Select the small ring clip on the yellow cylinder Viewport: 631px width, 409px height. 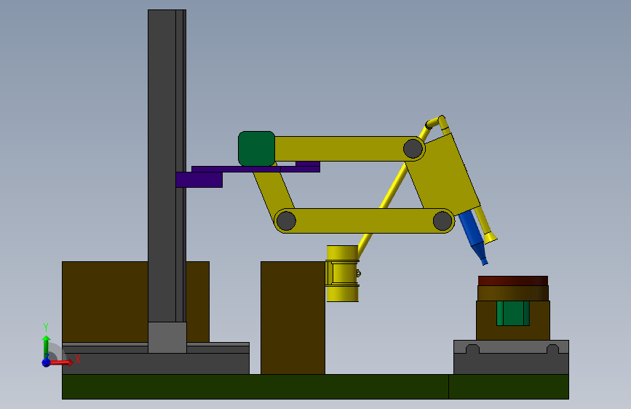tap(359, 274)
